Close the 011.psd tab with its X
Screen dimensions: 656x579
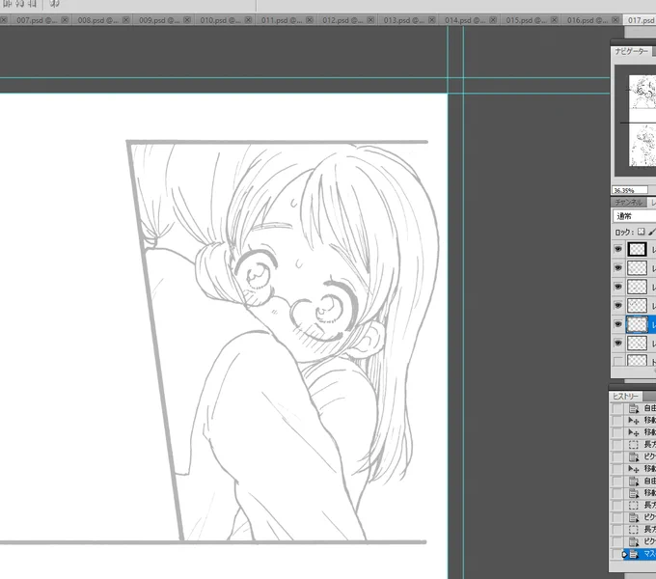coord(309,19)
